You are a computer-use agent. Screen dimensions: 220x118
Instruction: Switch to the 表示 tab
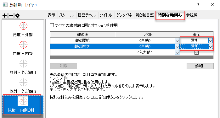(x=52, y=15)
